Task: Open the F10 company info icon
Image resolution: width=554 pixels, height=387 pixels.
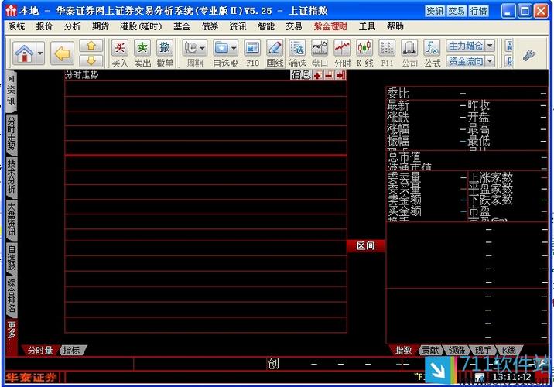Action: (x=252, y=48)
